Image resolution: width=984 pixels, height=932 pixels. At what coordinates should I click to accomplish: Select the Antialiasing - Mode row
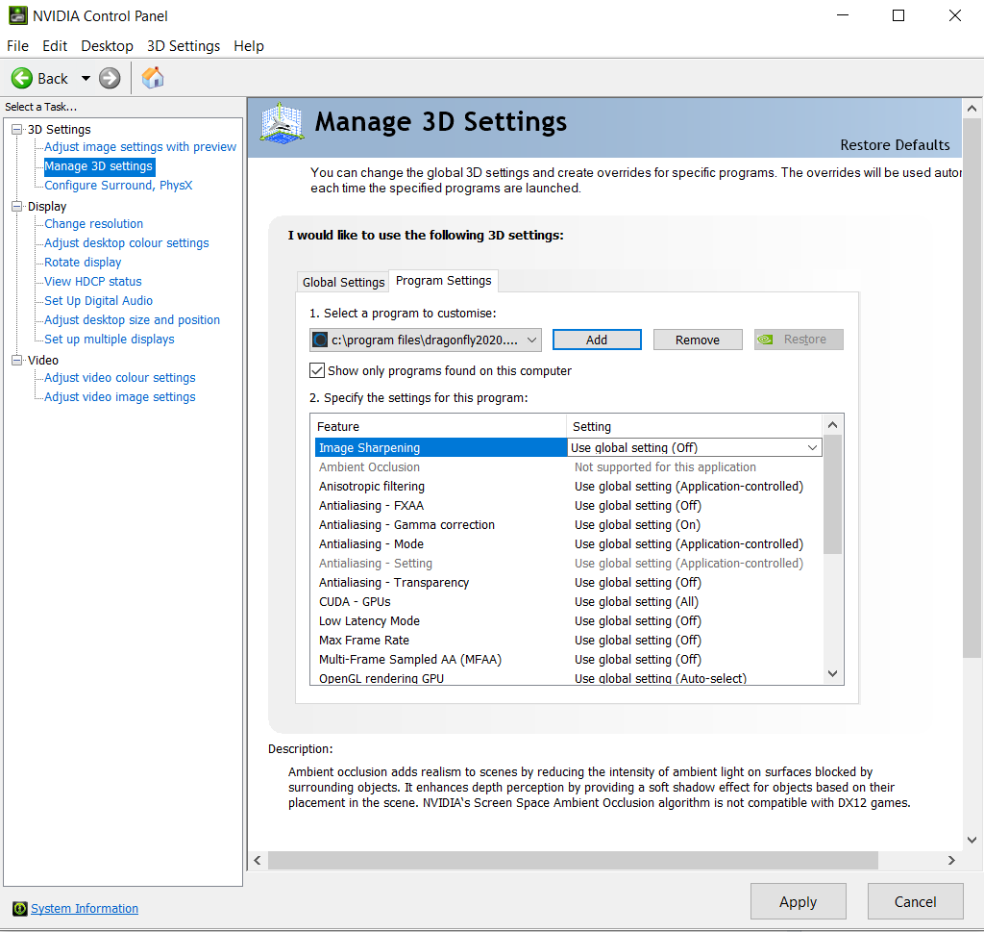568,544
